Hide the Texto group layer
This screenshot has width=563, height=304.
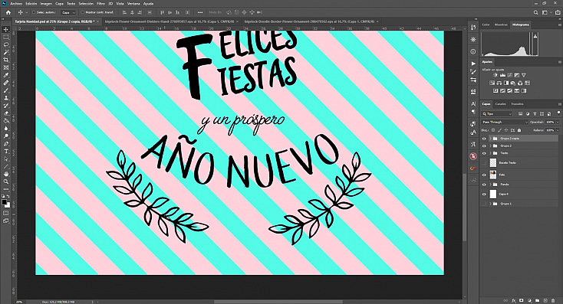pos(484,153)
